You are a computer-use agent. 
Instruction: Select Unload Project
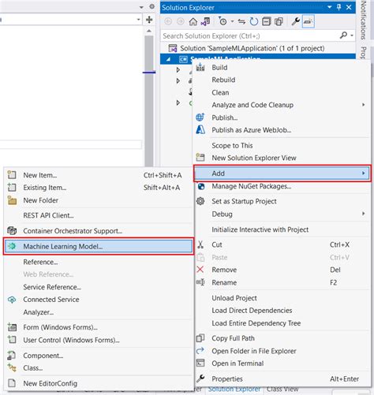tap(282, 298)
